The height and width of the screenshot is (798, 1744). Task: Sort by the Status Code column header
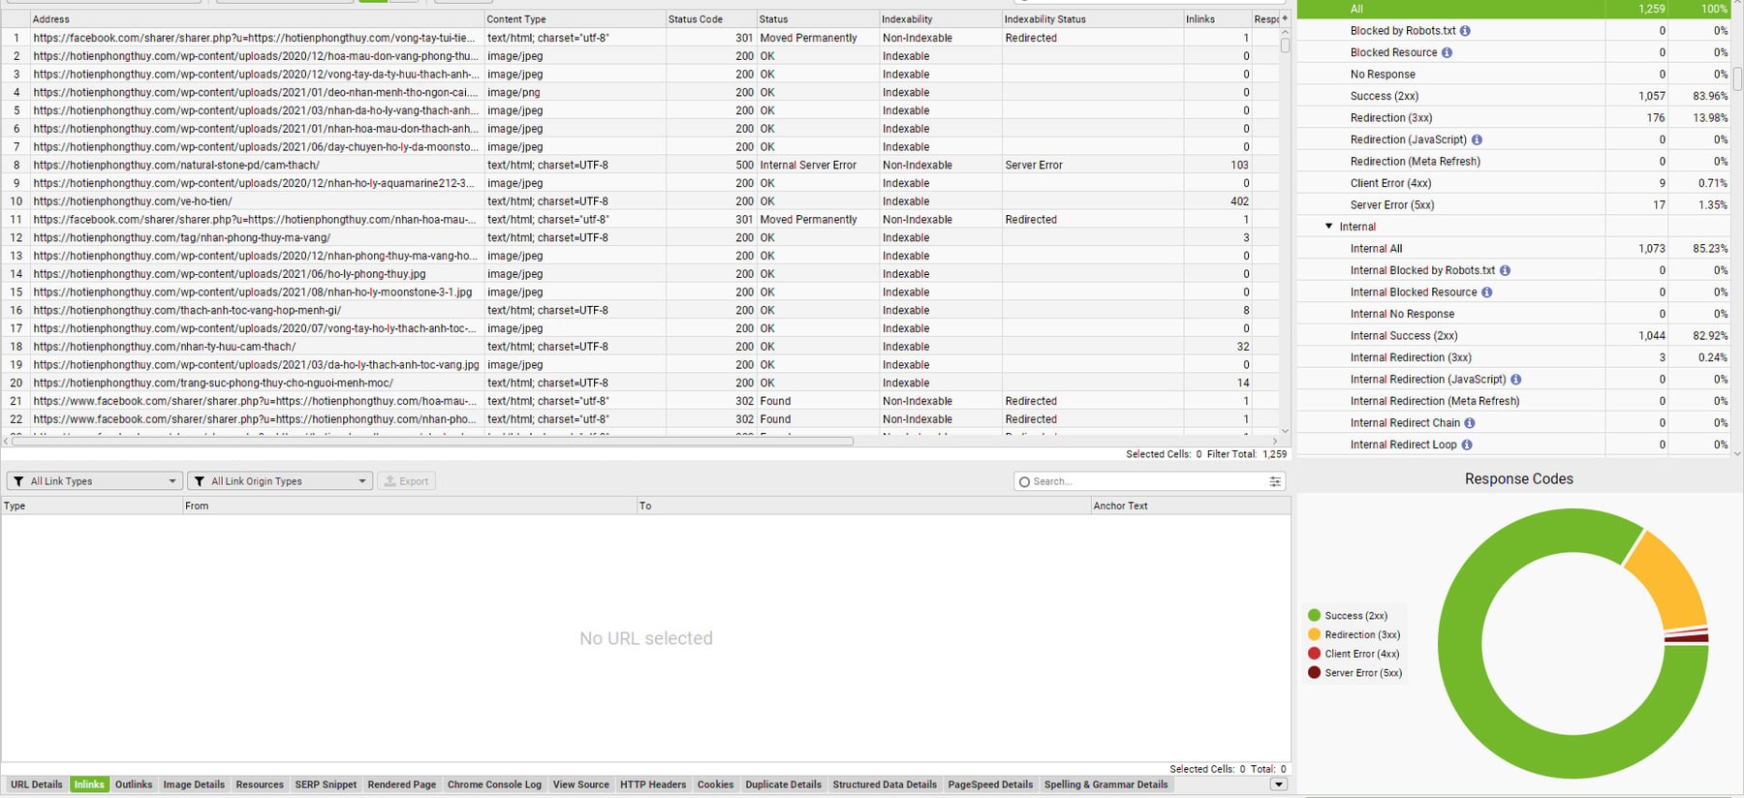pyautogui.click(x=710, y=18)
